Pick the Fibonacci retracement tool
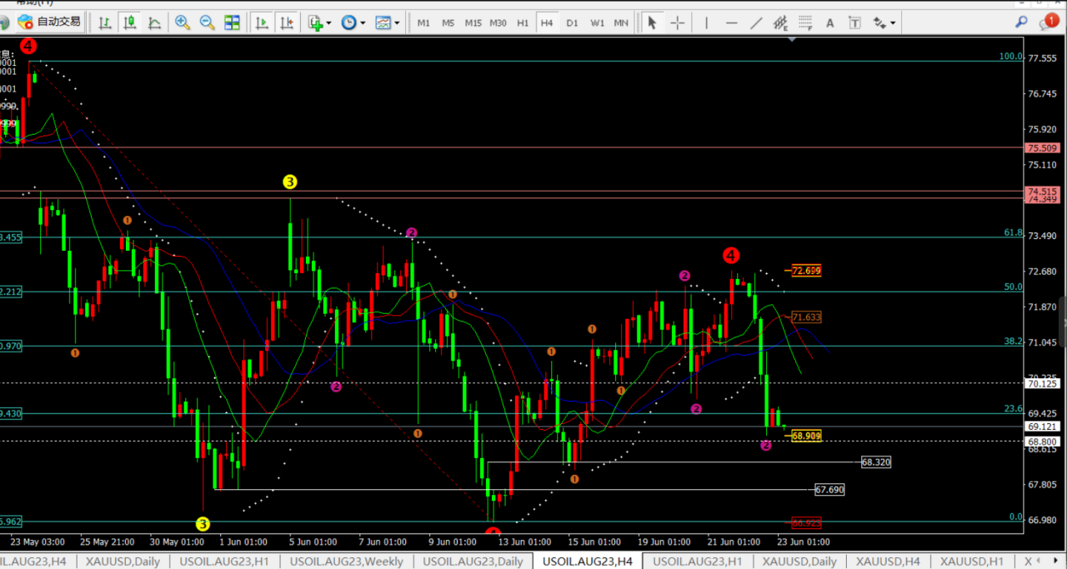 pos(805,22)
